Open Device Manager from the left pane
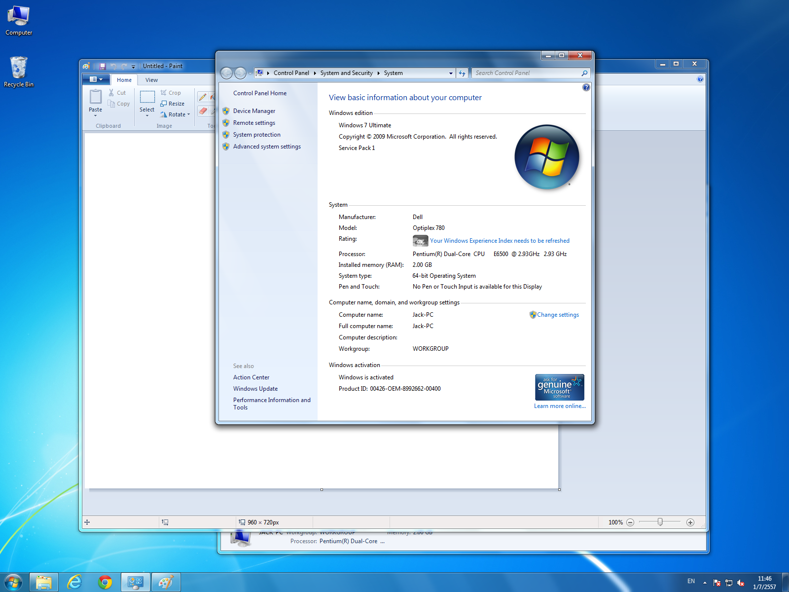Image resolution: width=789 pixels, height=592 pixels. [x=254, y=111]
